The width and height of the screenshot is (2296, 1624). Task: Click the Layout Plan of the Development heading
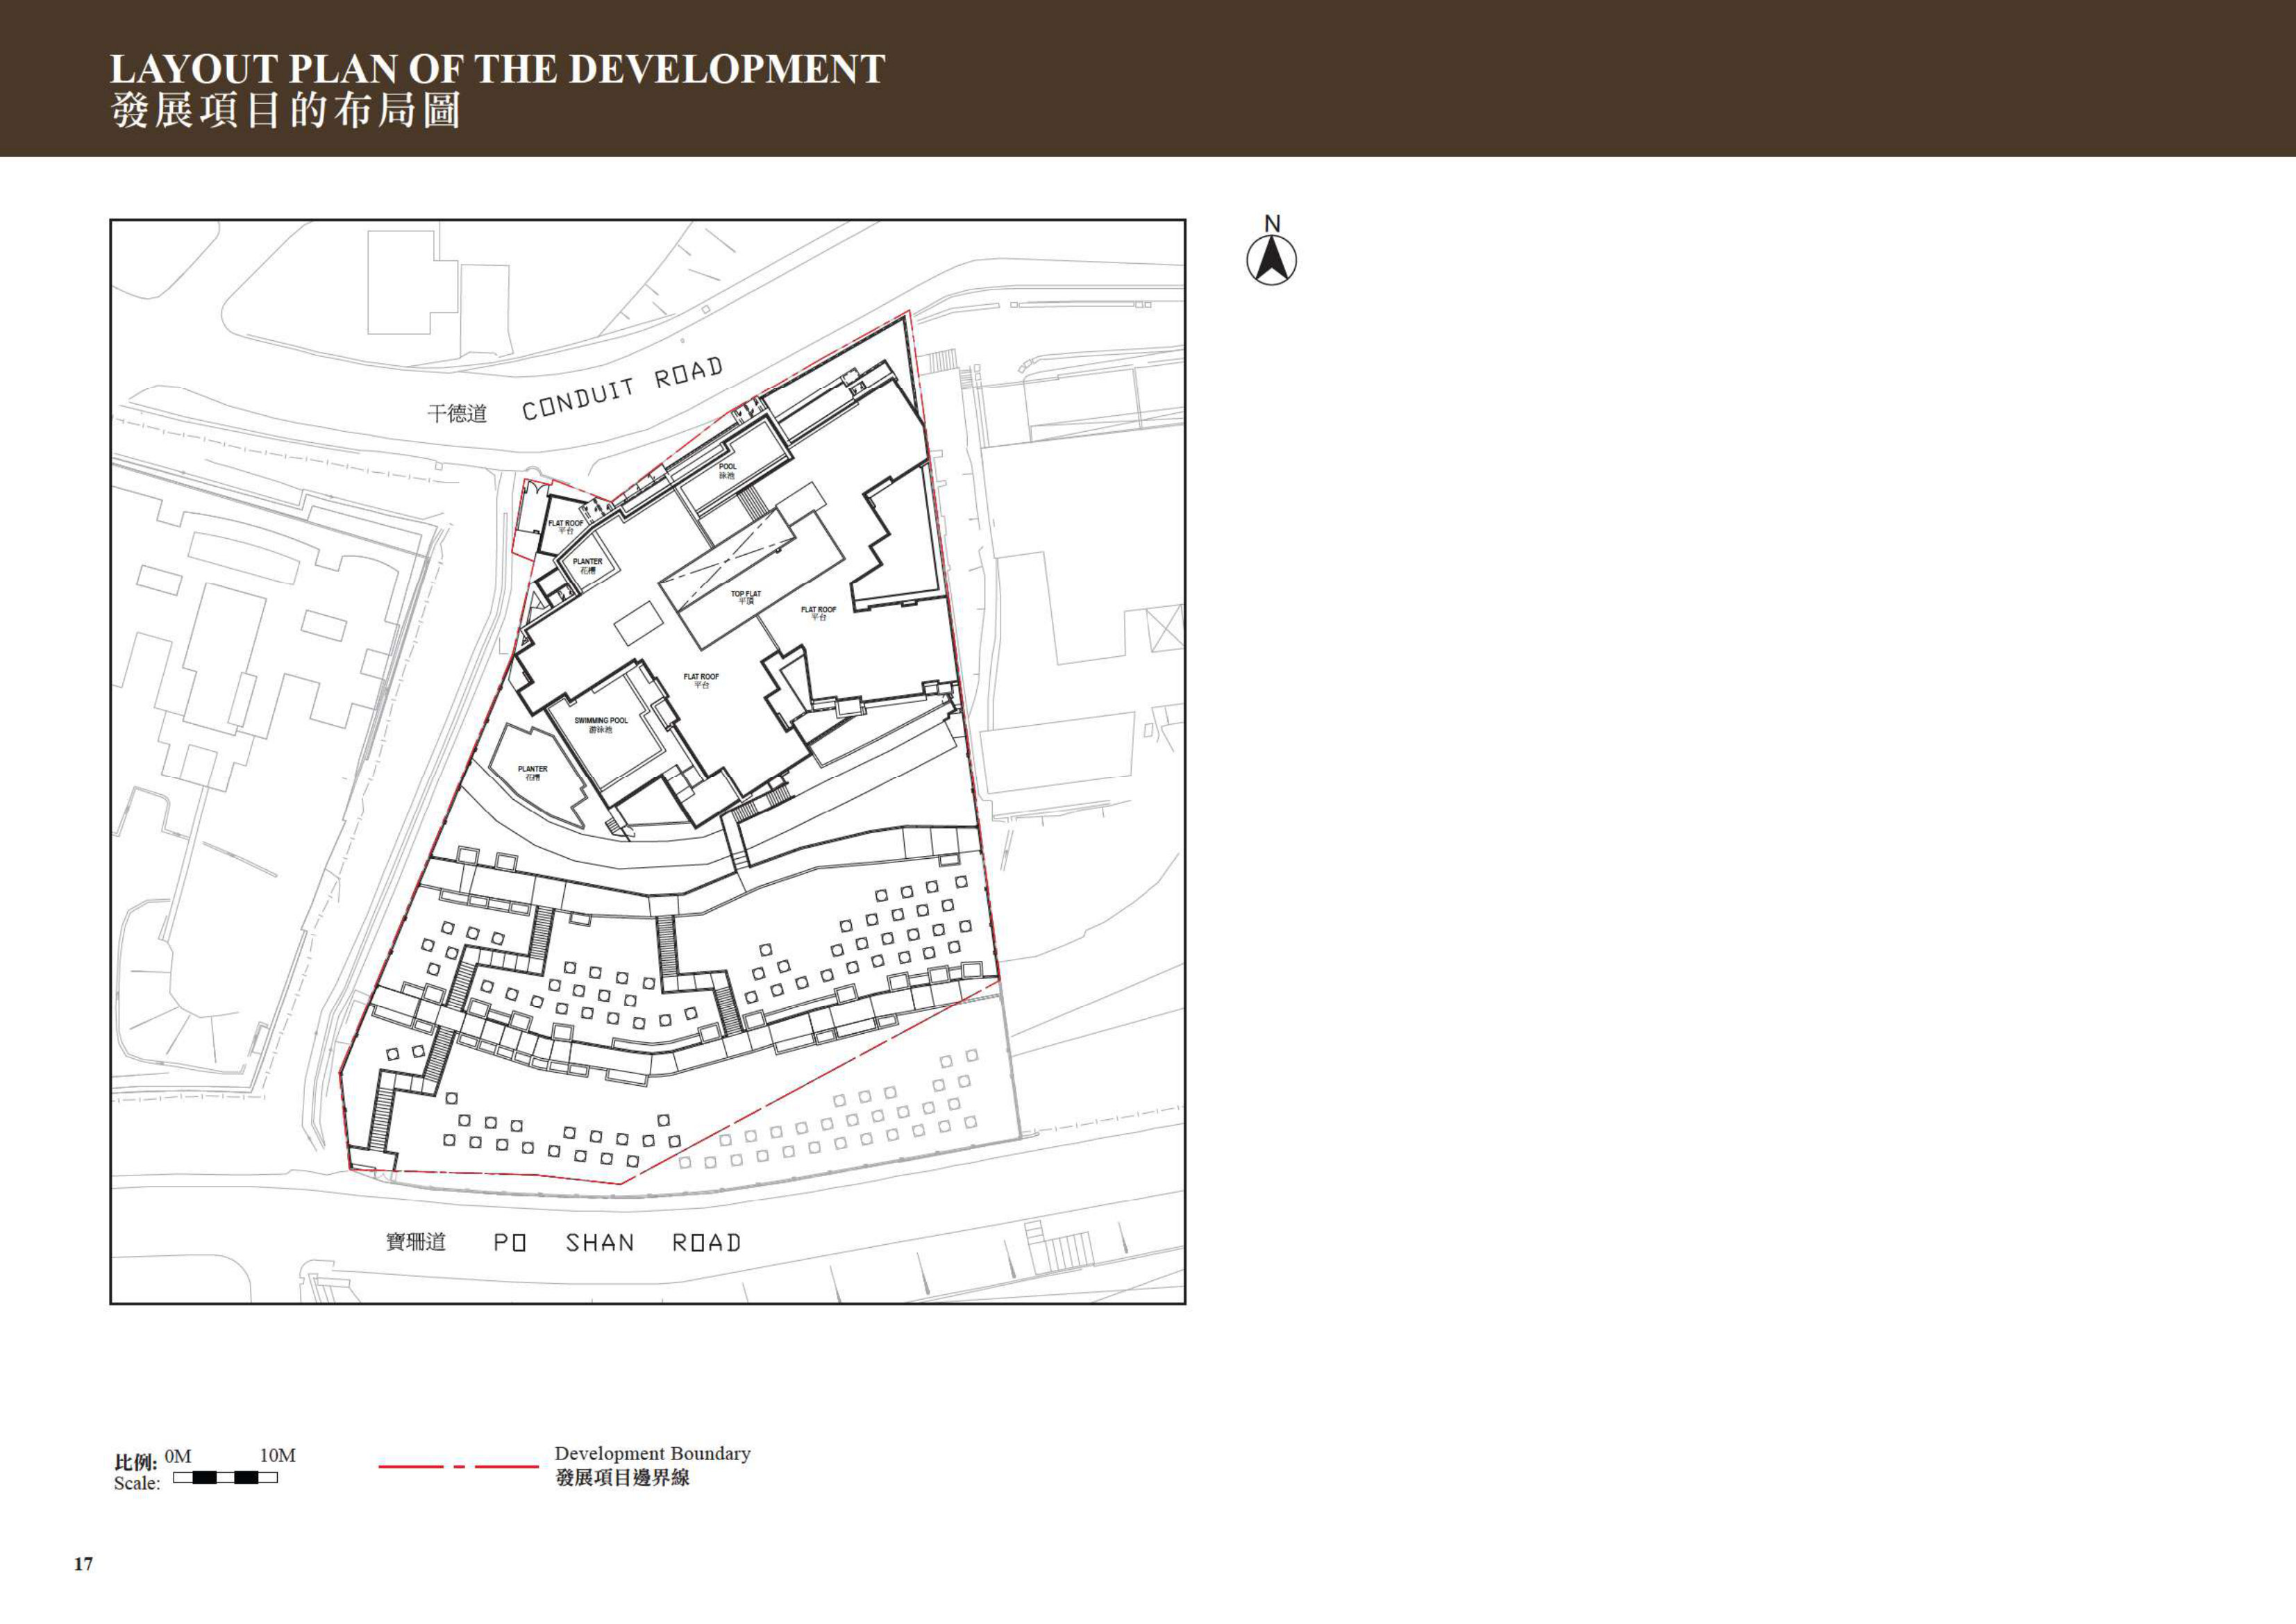(497, 69)
